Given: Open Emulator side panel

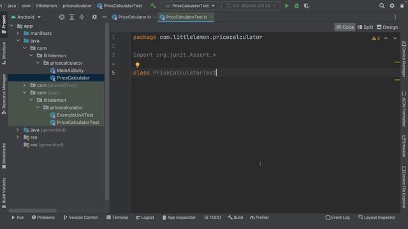Looking at the screenshot, I should click(404, 146).
